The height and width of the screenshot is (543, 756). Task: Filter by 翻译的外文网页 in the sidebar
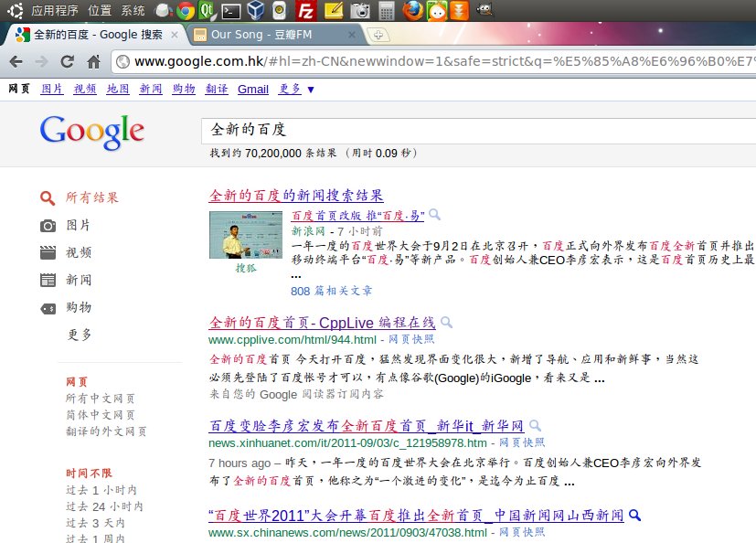coord(106,431)
